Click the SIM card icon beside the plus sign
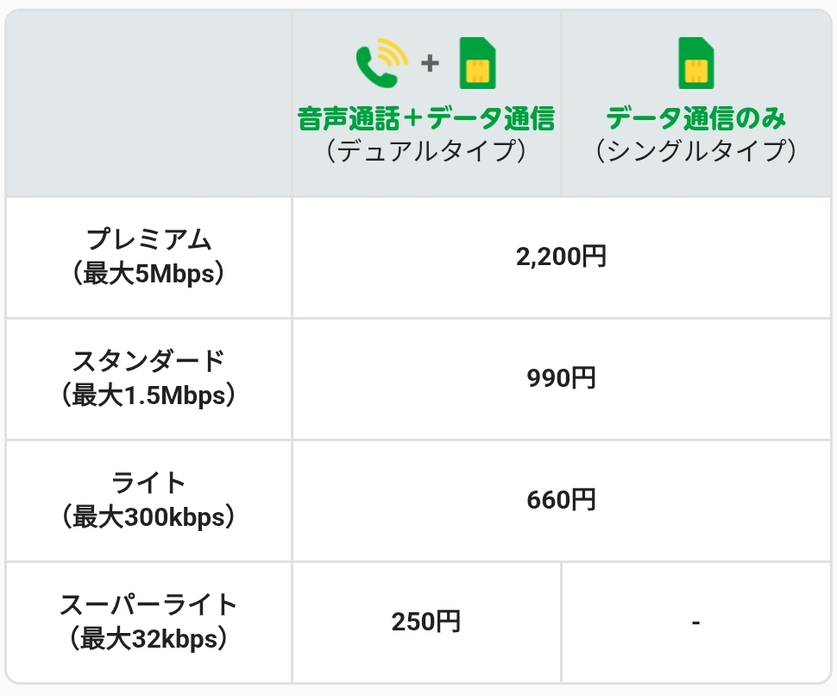Screen dimensions: 837x696 [477, 64]
